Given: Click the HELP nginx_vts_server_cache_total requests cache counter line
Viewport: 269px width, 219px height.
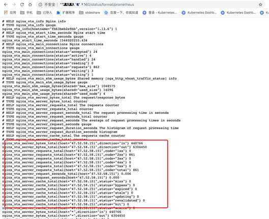Looking at the screenshot, I should (64, 136).
